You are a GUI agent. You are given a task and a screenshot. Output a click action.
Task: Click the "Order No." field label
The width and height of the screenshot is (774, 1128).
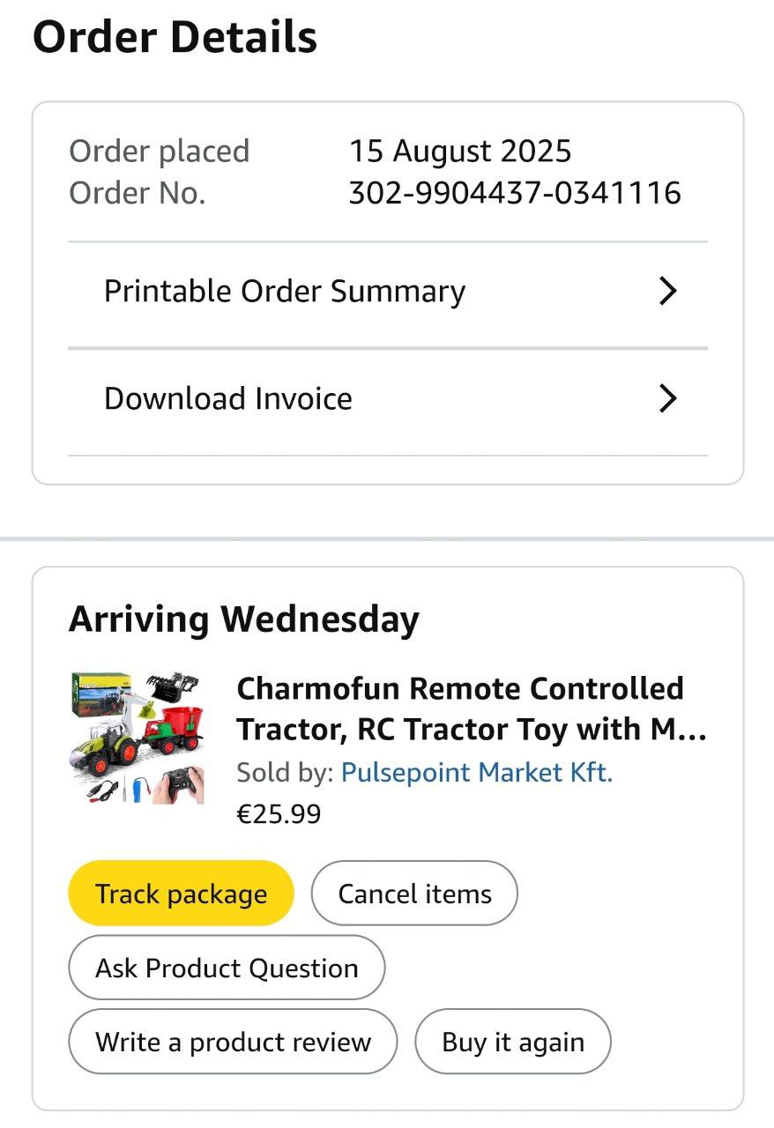(x=138, y=193)
